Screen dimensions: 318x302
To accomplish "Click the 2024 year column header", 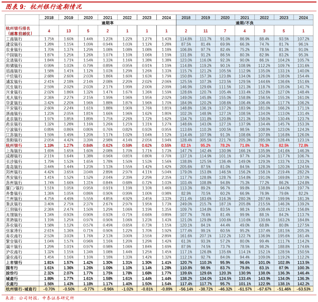I will pos(303,18).
